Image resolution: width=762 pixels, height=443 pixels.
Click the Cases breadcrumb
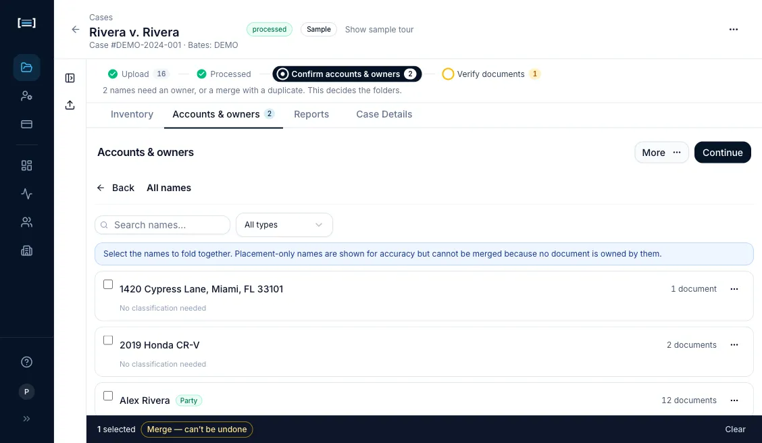(101, 18)
